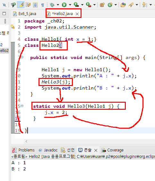Click the Debug bug icon
Viewport: 155px width, 181px height.
(52, 5)
